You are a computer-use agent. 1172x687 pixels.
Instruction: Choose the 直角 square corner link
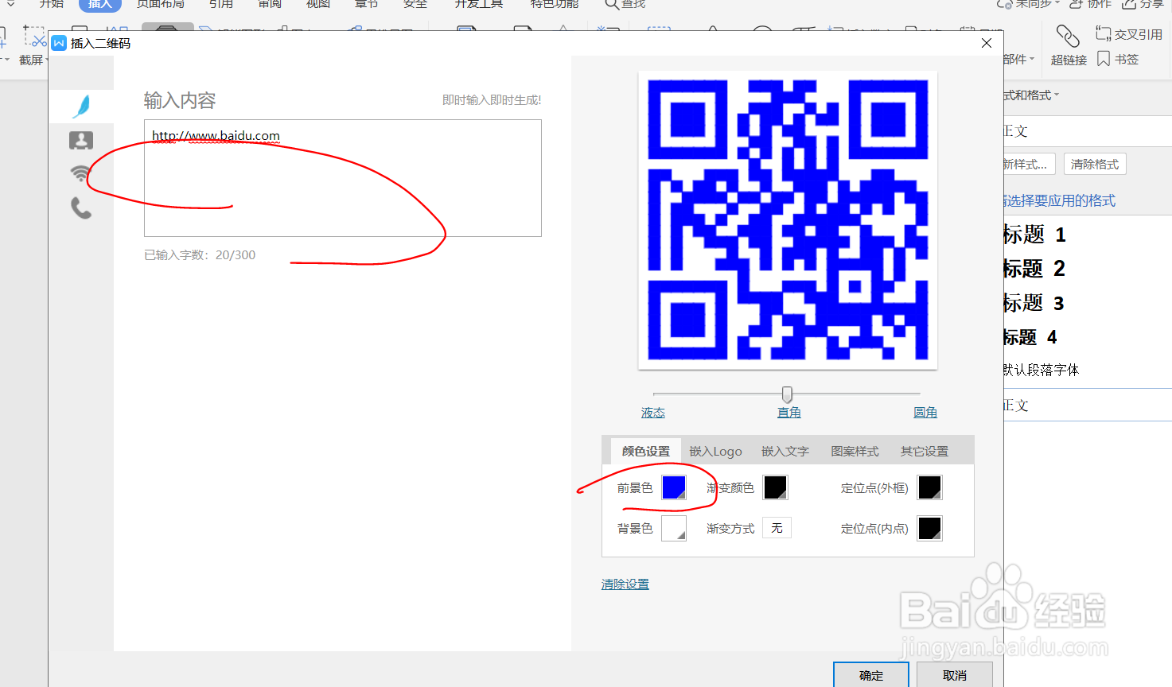click(789, 413)
